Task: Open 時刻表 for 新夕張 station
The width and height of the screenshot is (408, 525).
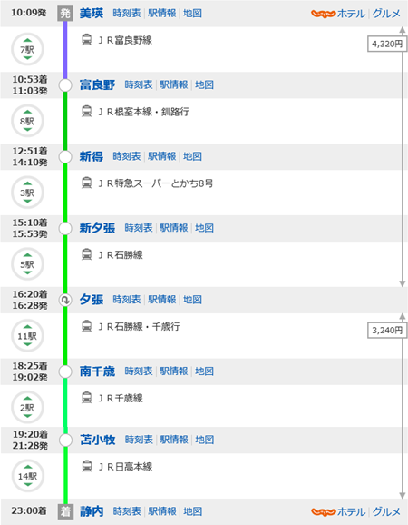Action: click(x=139, y=228)
